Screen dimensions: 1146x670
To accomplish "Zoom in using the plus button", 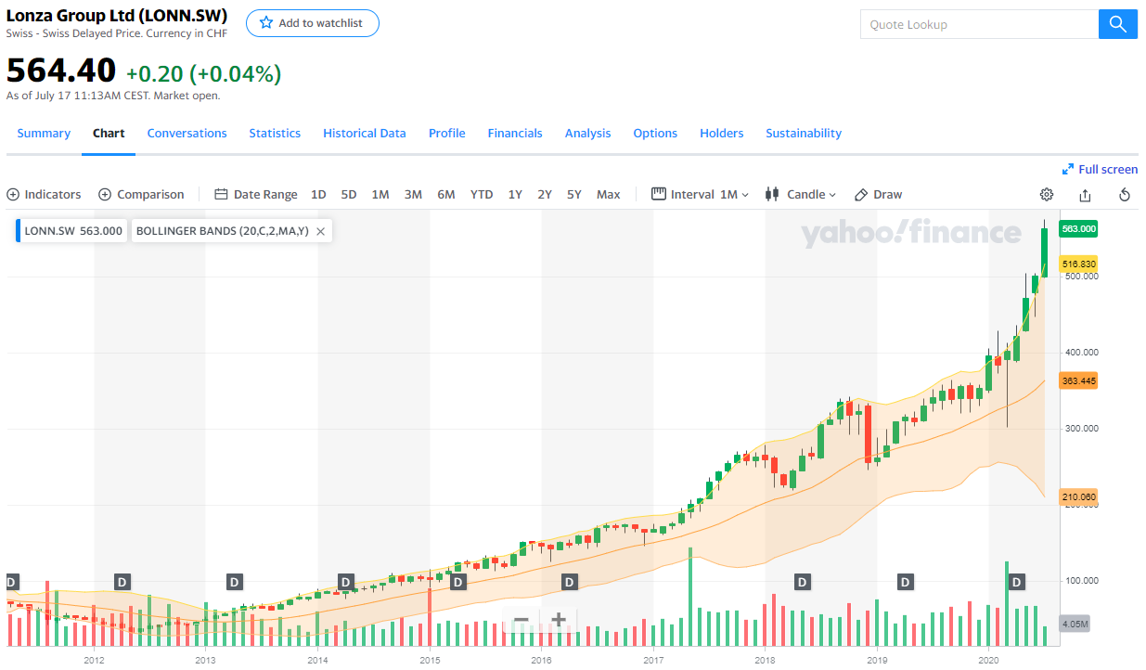I will (559, 620).
